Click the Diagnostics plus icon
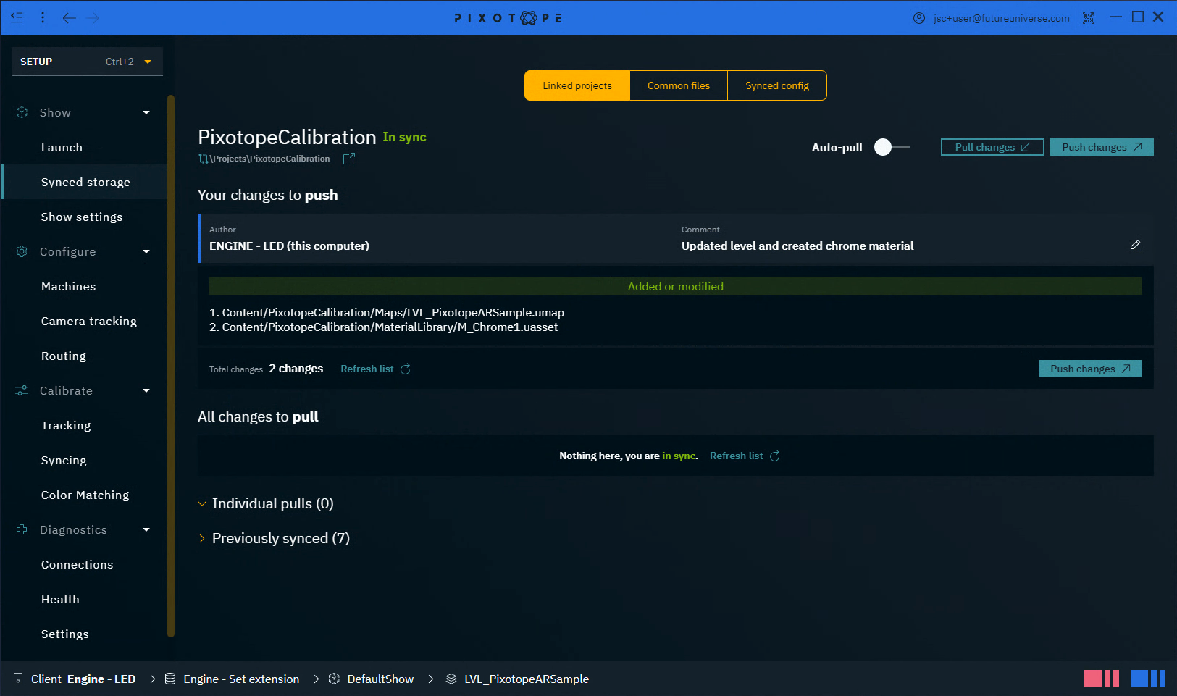This screenshot has width=1177, height=696. point(22,529)
